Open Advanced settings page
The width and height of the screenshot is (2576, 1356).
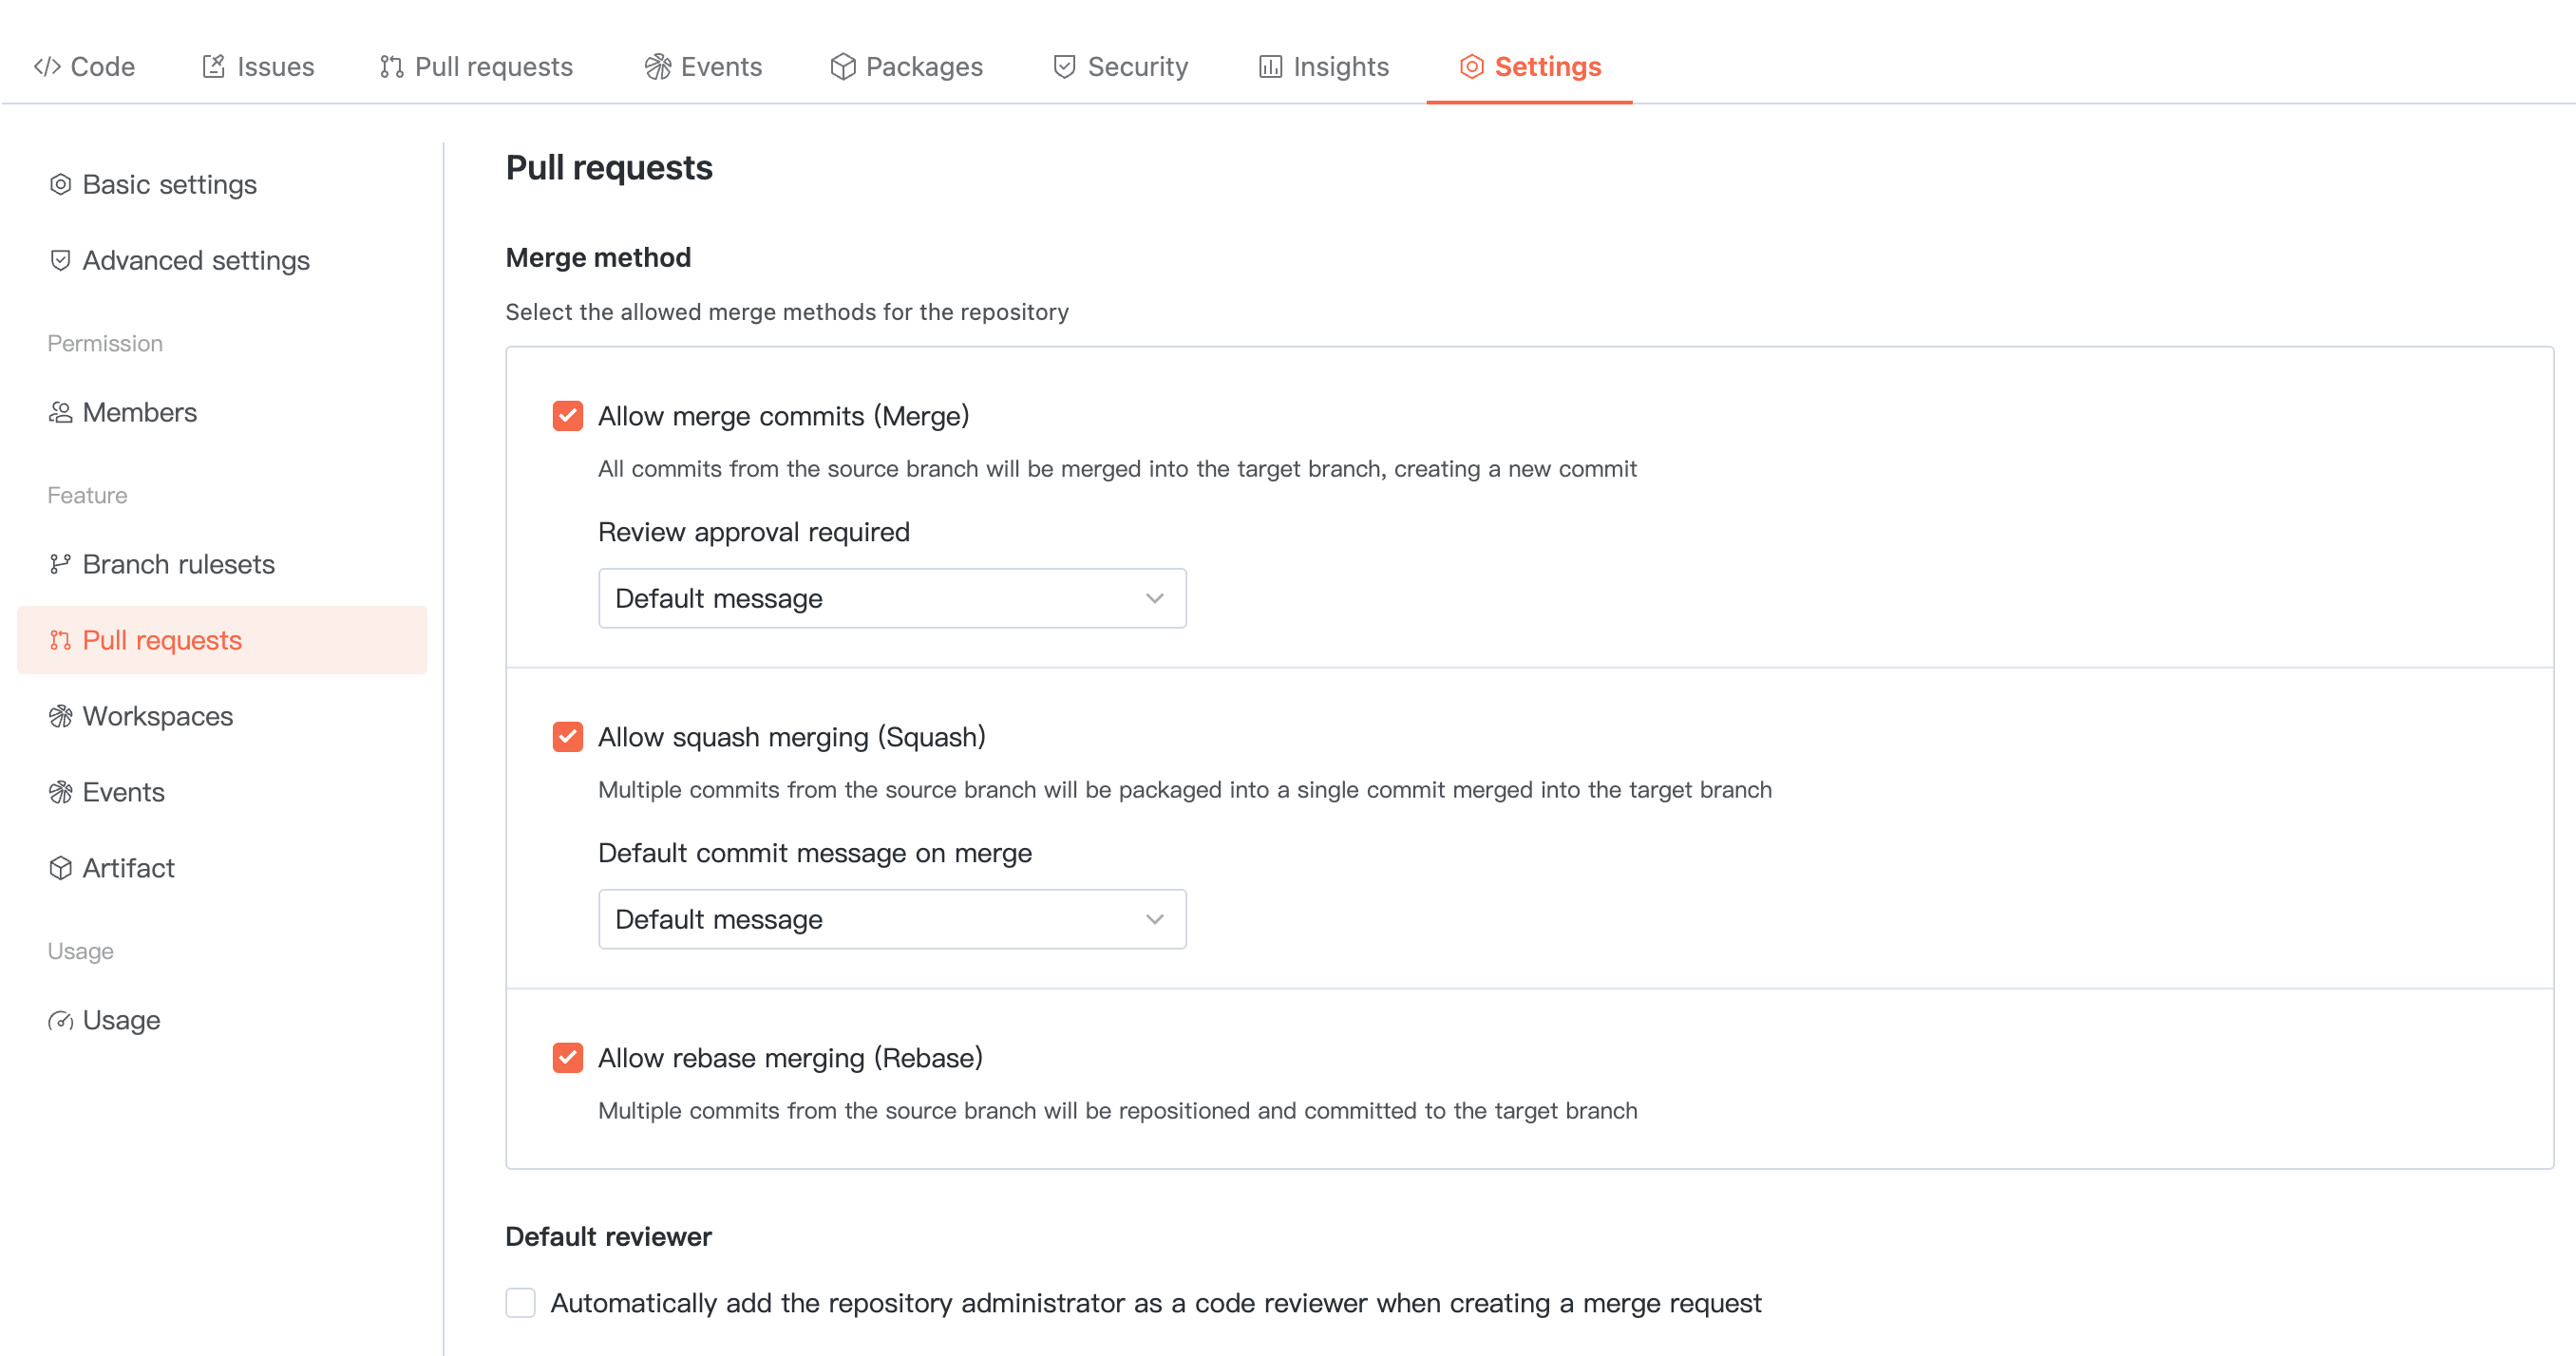coord(196,261)
